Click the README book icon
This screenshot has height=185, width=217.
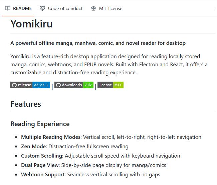8,8
